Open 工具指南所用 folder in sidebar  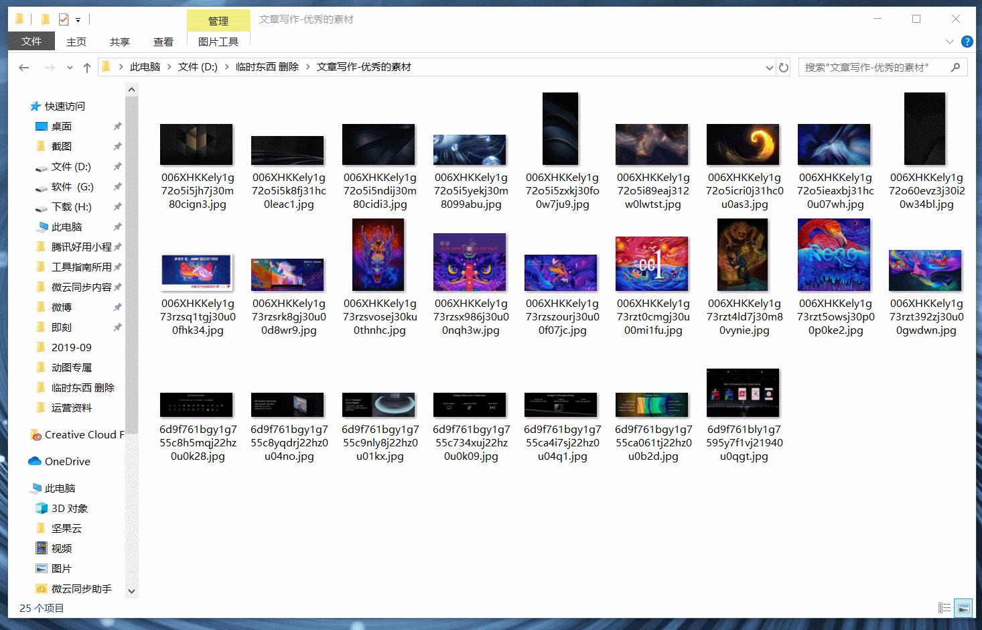click(82, 267)
